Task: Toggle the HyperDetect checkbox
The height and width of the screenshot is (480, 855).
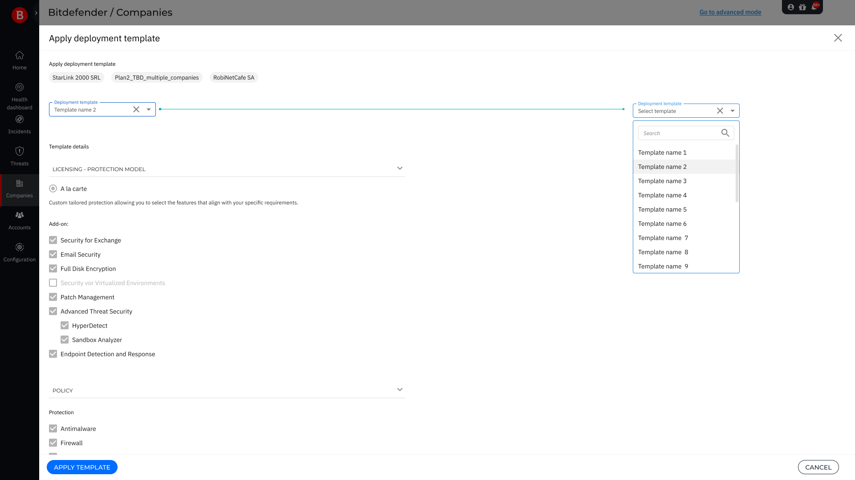Action: (65, 325)
